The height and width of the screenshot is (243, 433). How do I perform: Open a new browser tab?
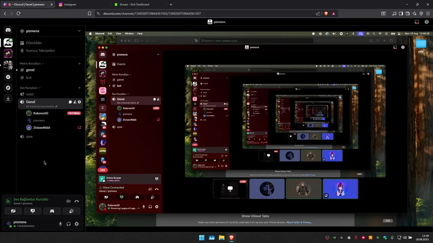click(171, 4)
